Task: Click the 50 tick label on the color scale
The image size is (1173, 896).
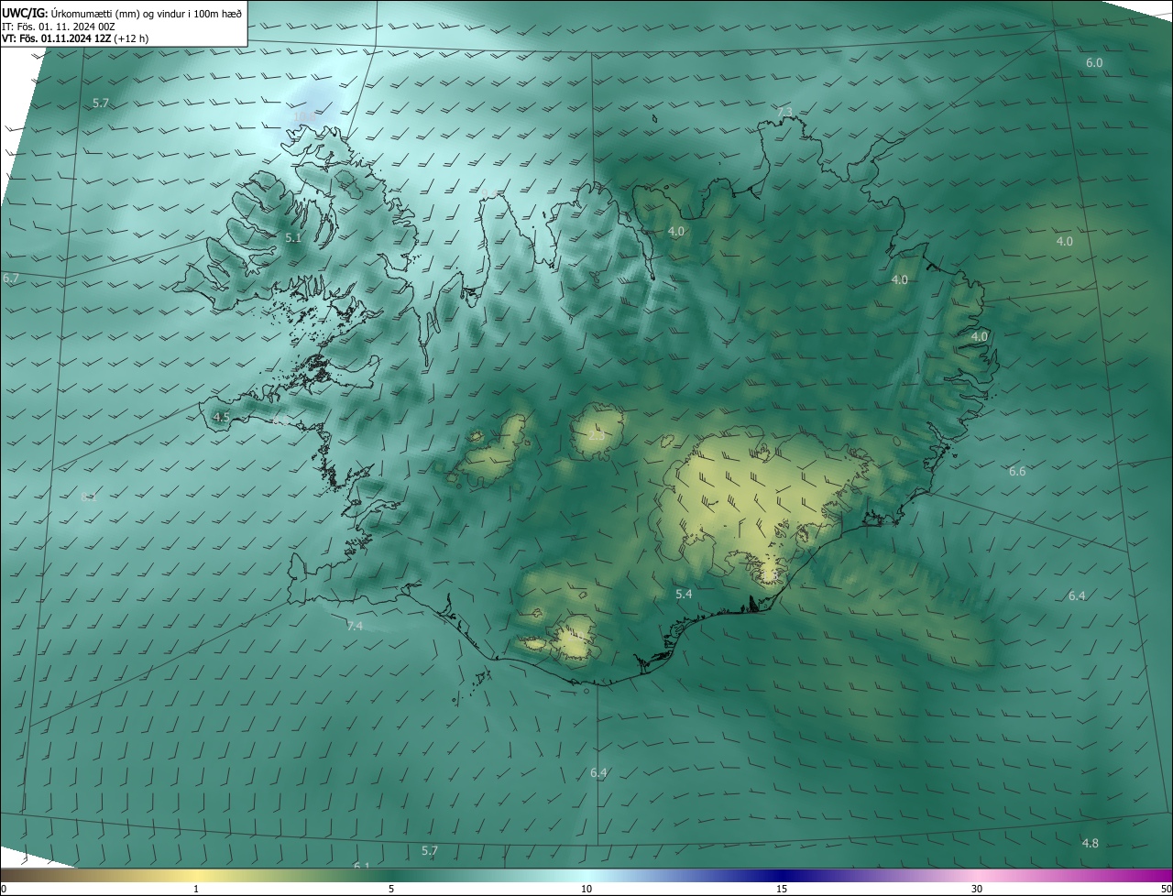Action: pos(1166,889)
